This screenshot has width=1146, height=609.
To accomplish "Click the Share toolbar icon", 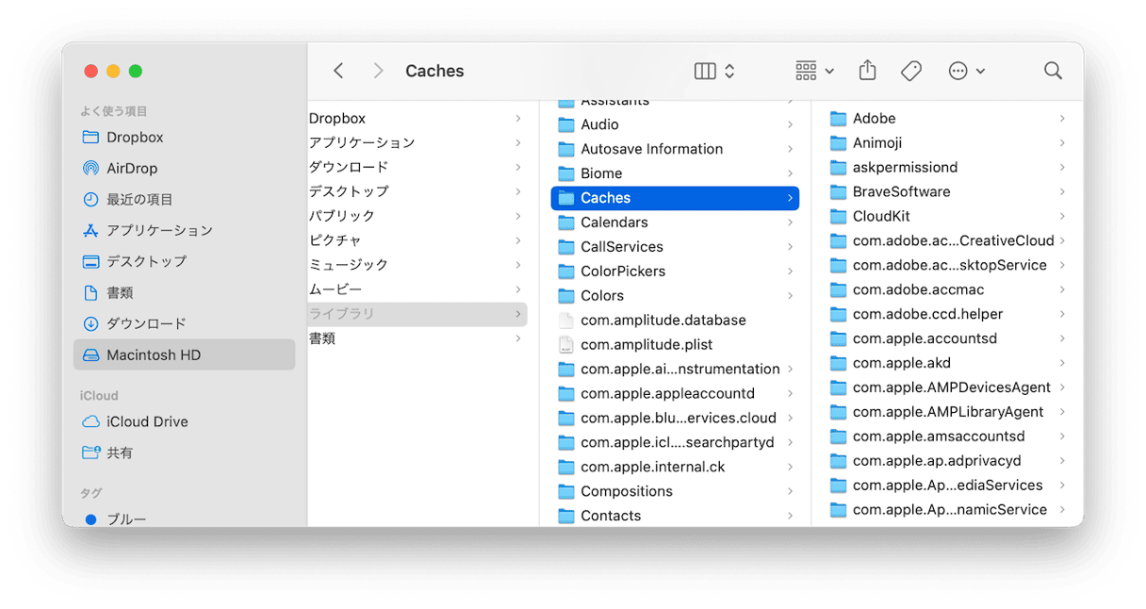I will point(868,71).
